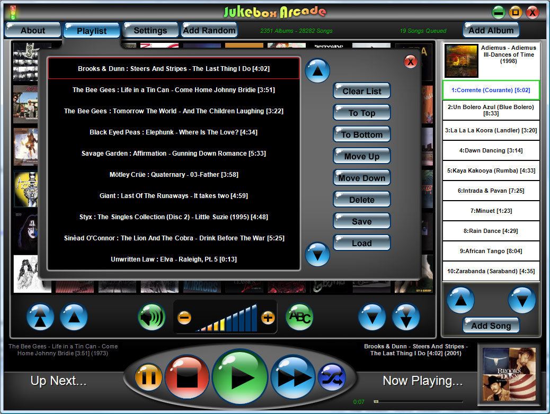Toggle shuffle mode icon
This screenshot has height=414, width=550.
332,377
